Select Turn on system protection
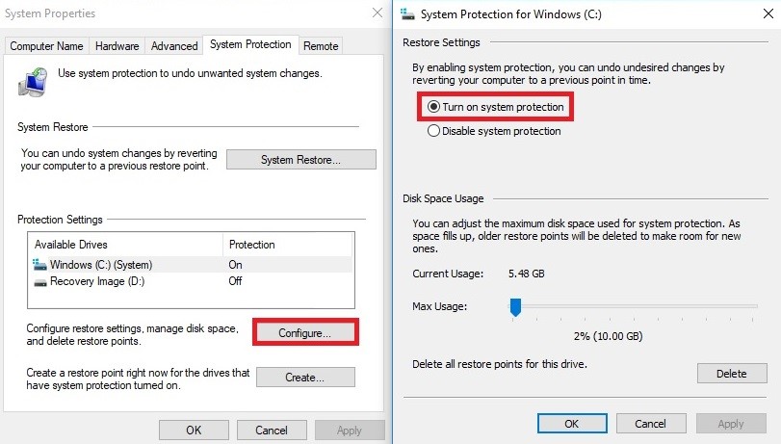781x444 pixels. pyautogui.click(x=496, y=107)
